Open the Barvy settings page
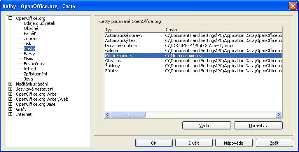This screenshot has height=152, width=299. (x=29, y=54)
